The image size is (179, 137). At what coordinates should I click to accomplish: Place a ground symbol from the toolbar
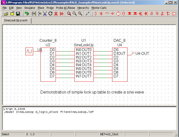pyautogui.click(x=113, y=14)
